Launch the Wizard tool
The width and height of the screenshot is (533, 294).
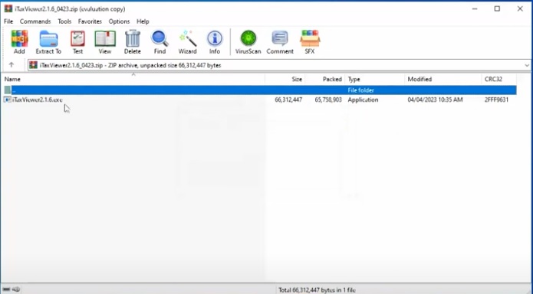click(187, 42)
